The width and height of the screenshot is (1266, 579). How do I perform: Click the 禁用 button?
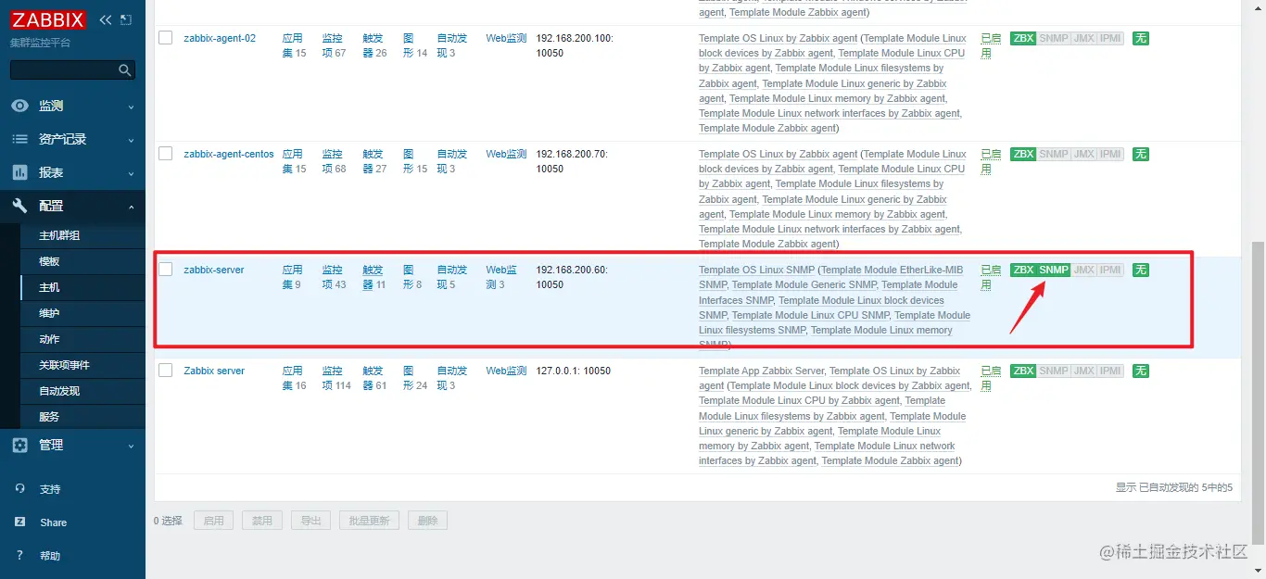(262, 521)
